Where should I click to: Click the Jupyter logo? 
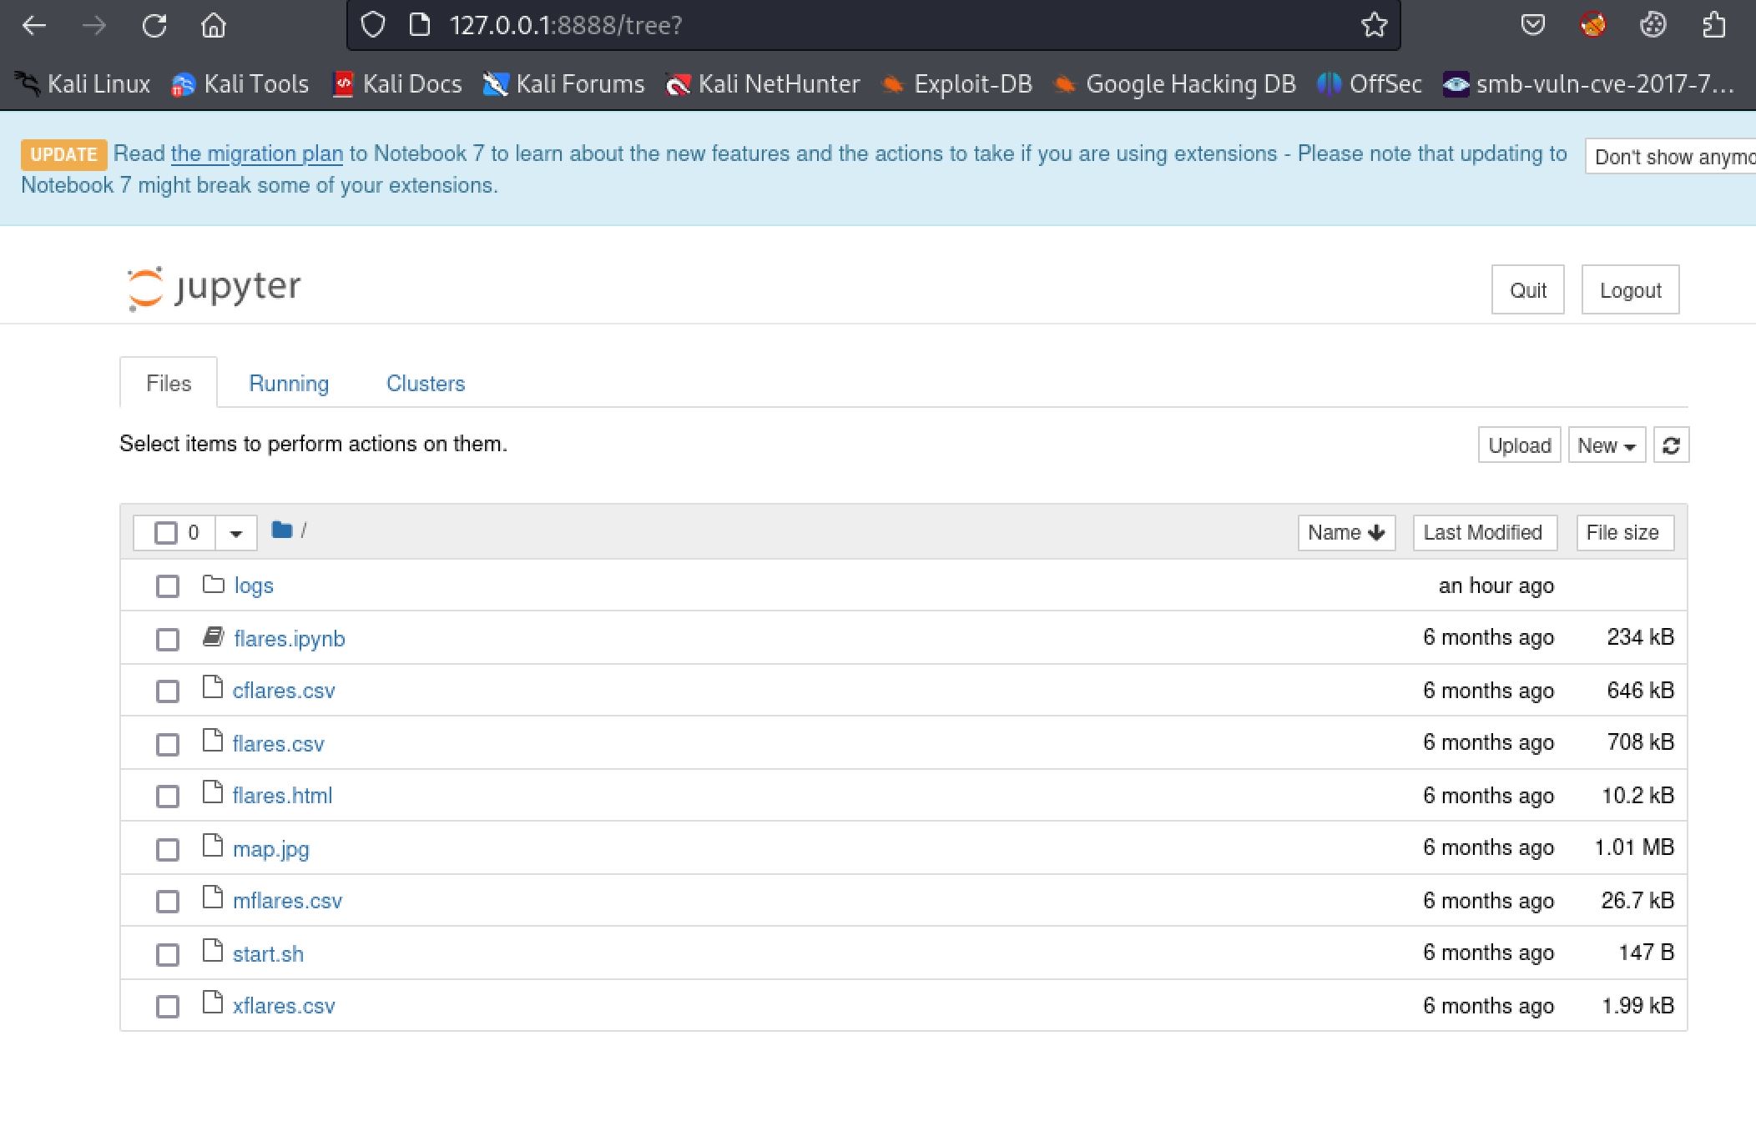click(214, 288)
